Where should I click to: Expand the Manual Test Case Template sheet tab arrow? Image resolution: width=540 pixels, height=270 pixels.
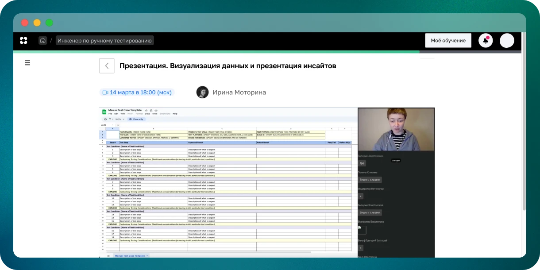point(147,256)
